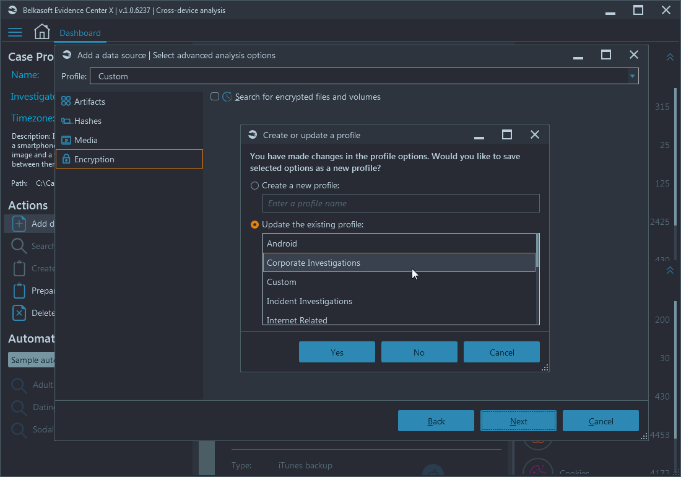Switch to the Dashboard tab
This screenshot has width=681, height=477.
(80, 33)
